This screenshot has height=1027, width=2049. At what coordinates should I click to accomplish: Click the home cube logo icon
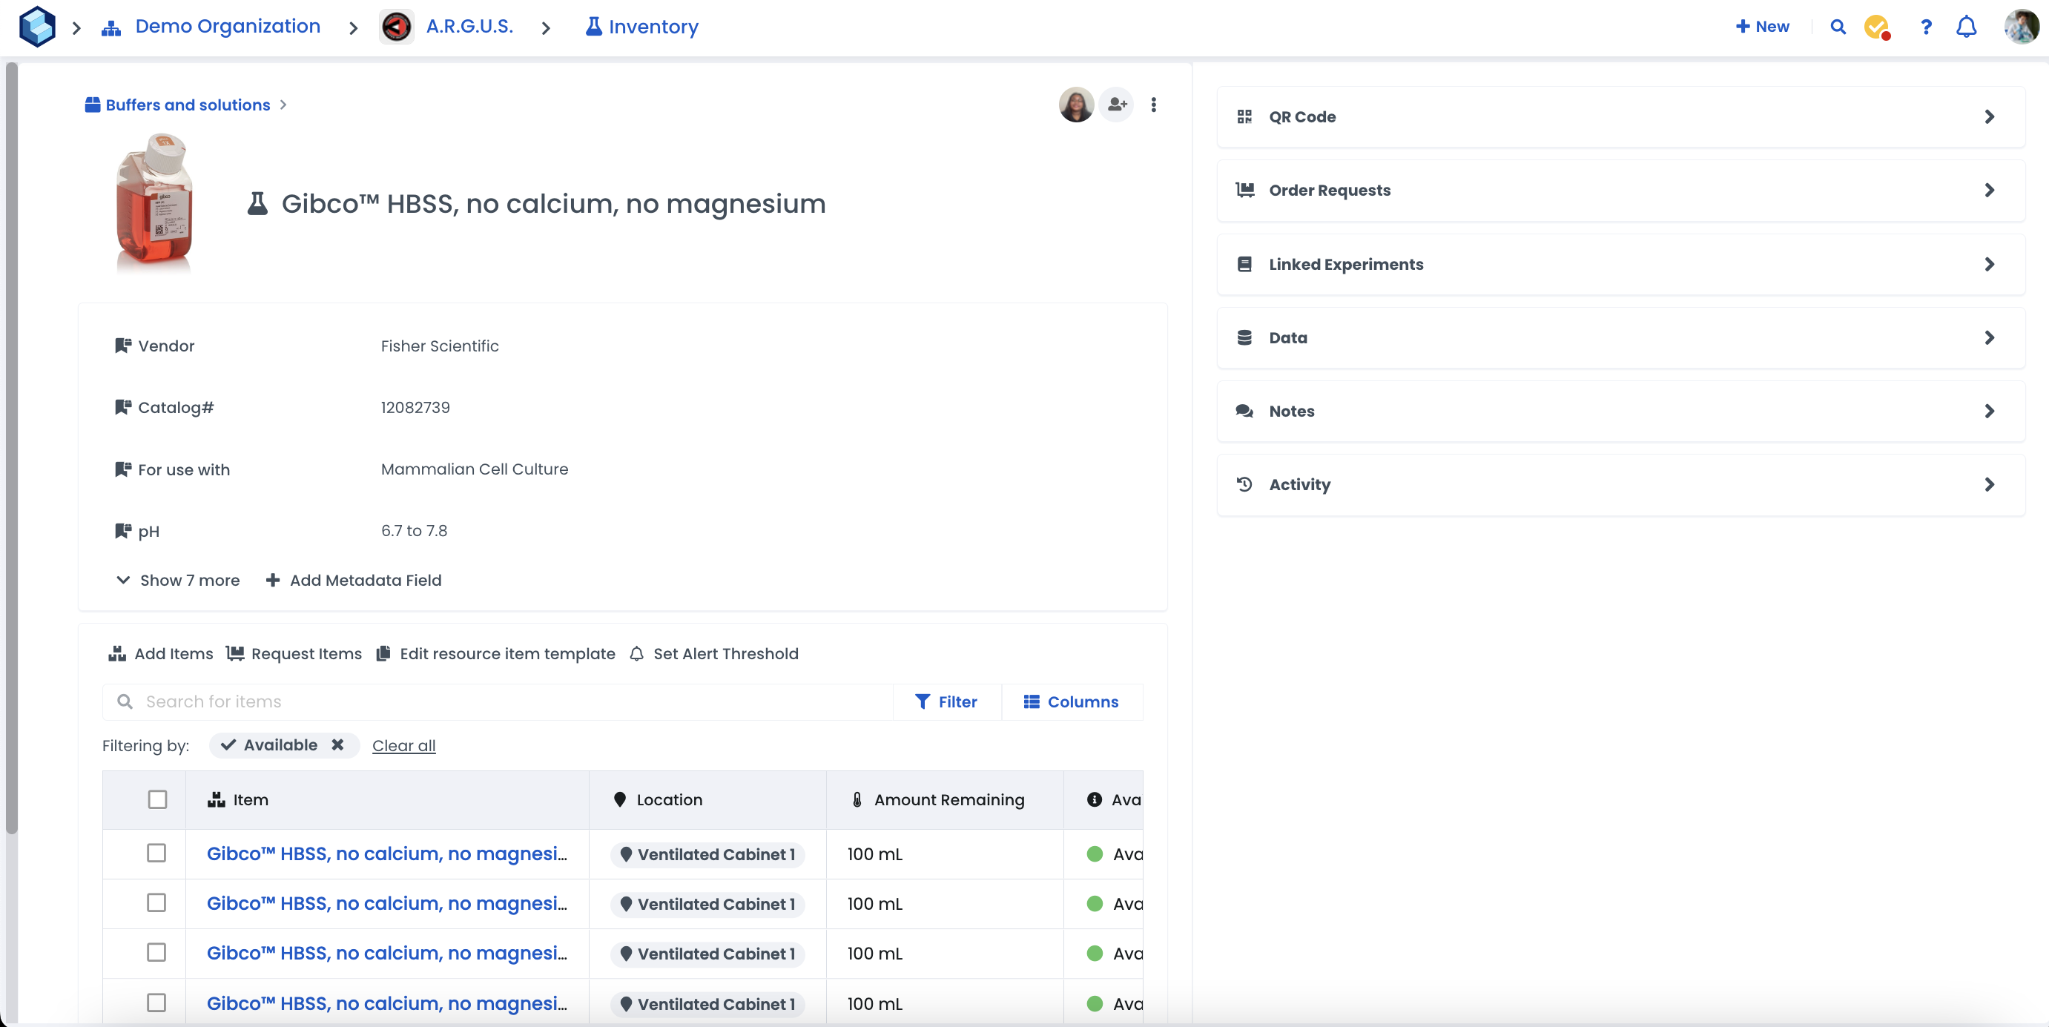[36, 27]
